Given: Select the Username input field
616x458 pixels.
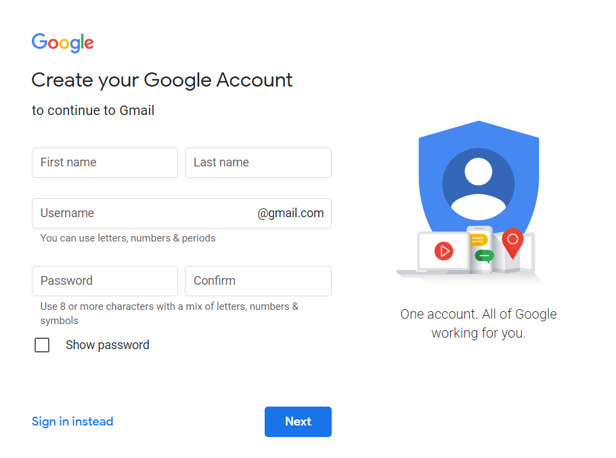Looking at the screenshot, I should click(135, 212).
